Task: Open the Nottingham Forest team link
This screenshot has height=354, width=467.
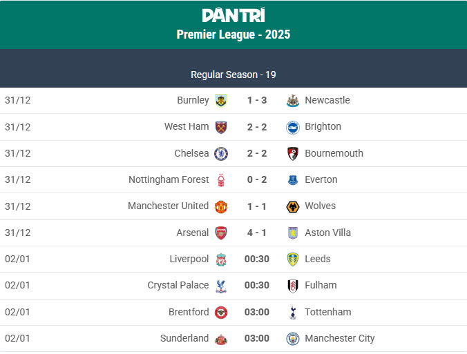Action: point(169,179)
